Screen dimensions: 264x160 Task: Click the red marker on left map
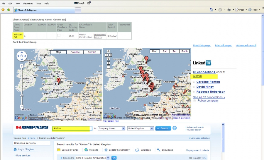(x=58, y=81)
